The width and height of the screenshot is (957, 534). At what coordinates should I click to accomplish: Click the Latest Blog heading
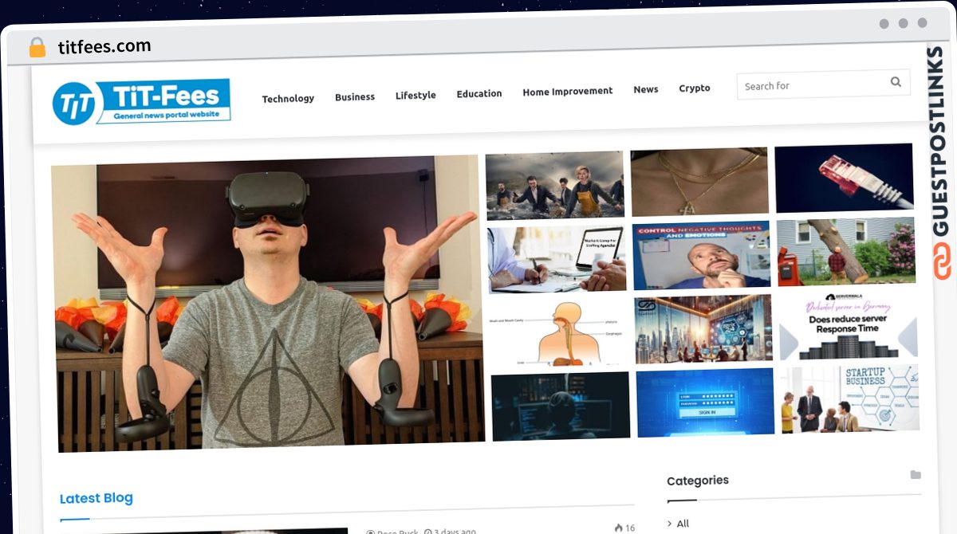click(96, 498)
